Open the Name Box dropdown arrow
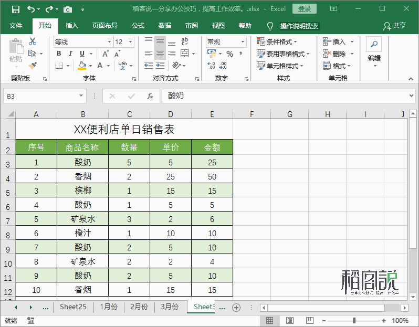This screenshot has width=419, height=327. pyautogui.click(x=81, y=96)
